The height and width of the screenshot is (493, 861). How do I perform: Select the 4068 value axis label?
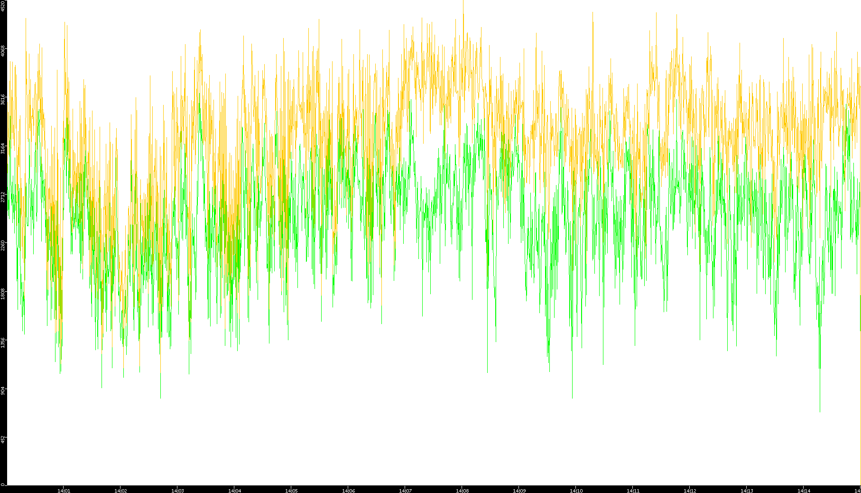[x=3, y=51]
